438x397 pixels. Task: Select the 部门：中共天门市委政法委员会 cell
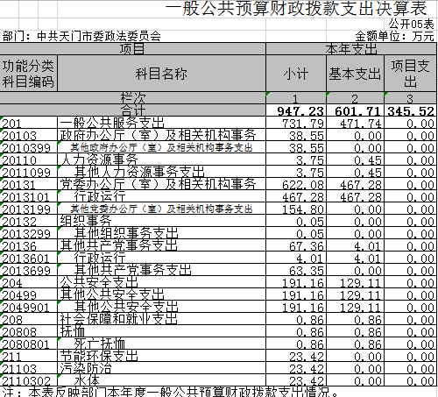tap(81, 36)
